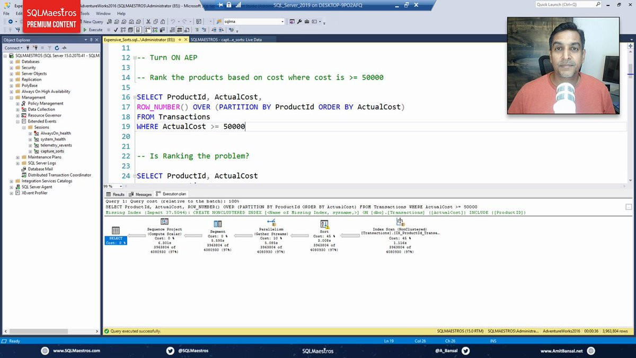Expand the Server Objects node
The image size is (636, 358).
(x=11, y=74)
